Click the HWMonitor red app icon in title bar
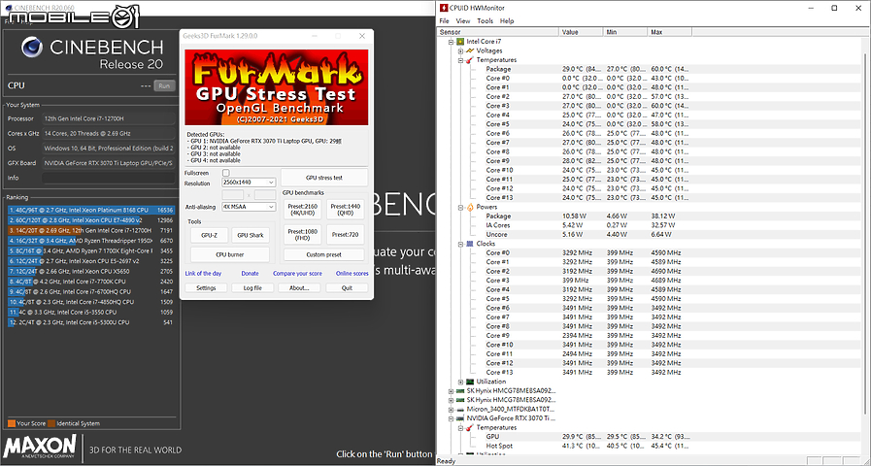 click(444, 8)
